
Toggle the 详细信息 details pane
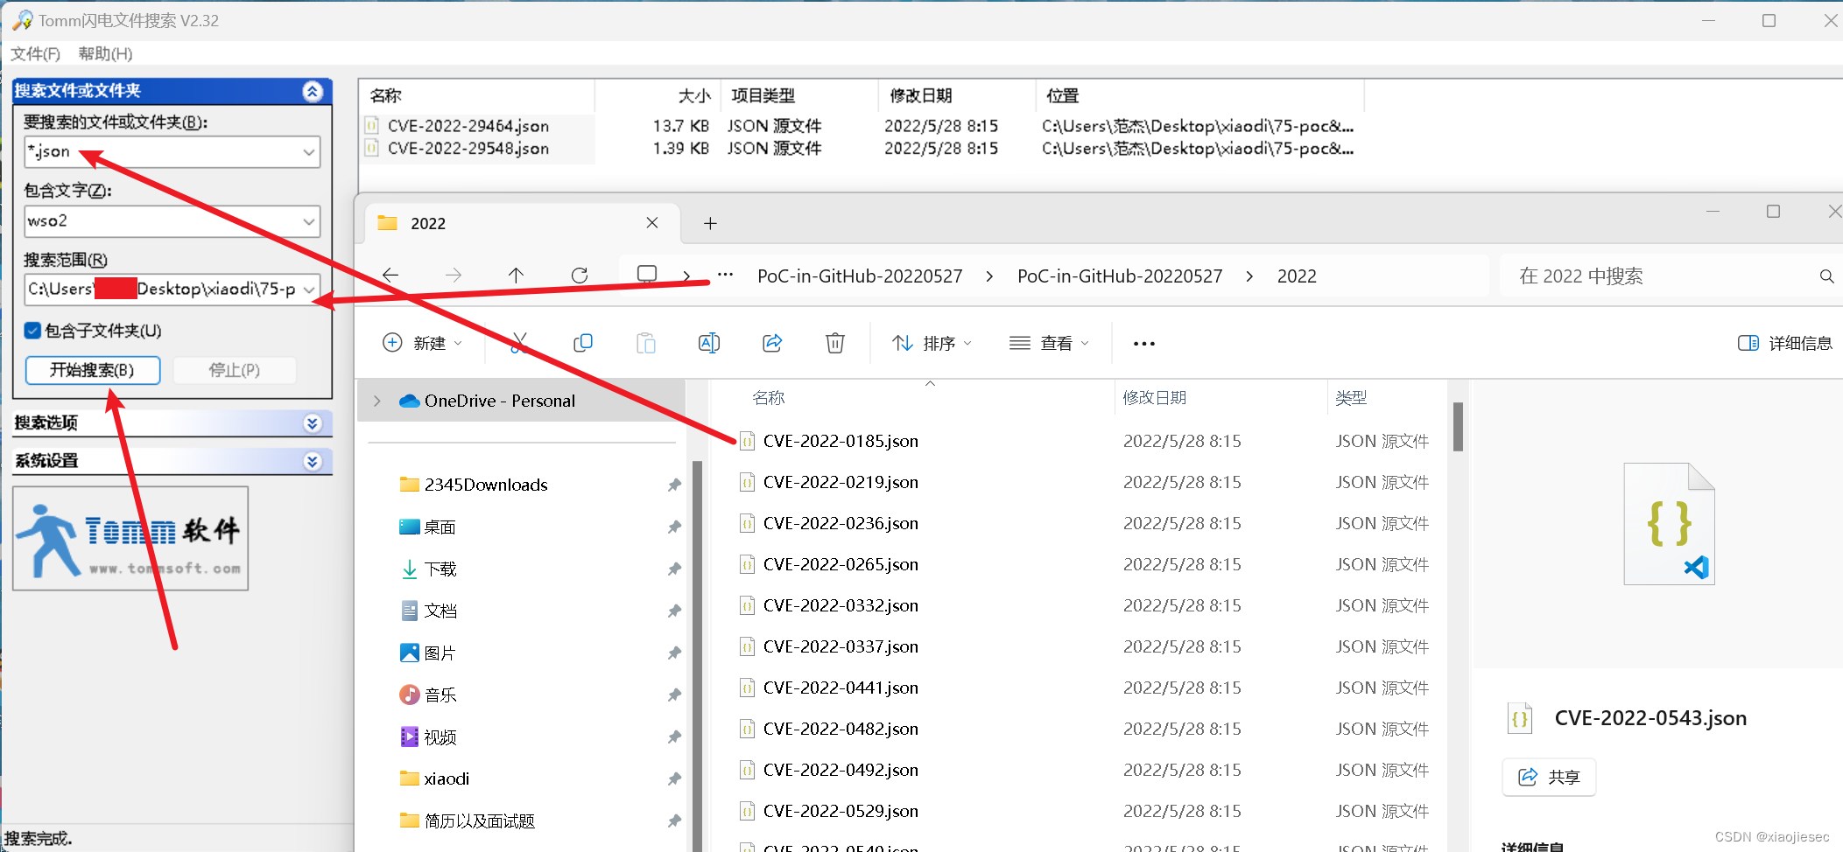click(x=1783, y=342)
